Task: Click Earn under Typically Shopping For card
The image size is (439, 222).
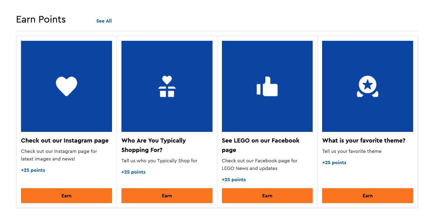Action: pyautogui.click(x=167, y=196)
